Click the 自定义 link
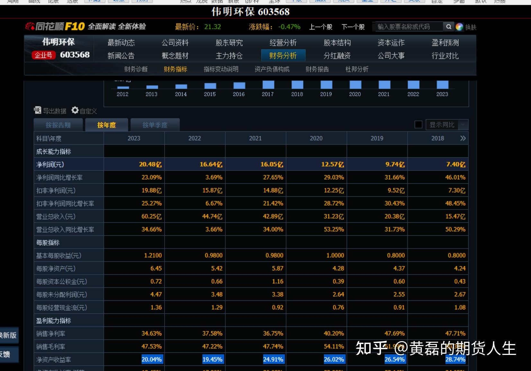 click(88, 111)
